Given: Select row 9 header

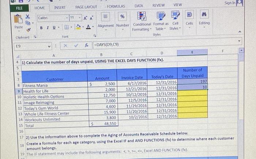Looking at the screenshot, I should 19,91.
